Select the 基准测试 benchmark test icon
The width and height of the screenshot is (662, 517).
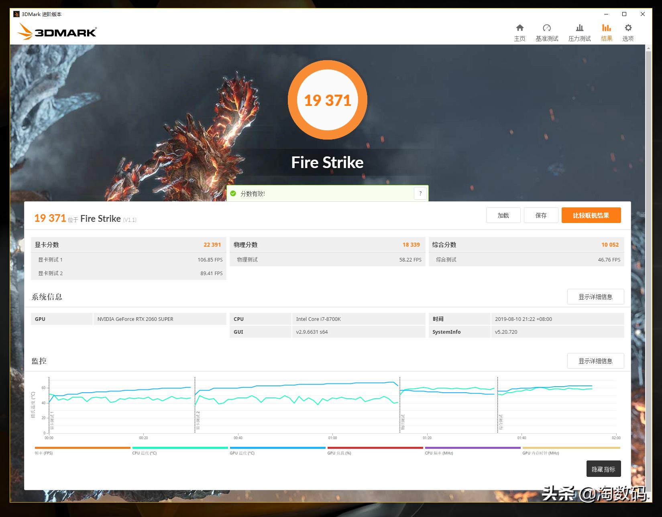pos(546,32)
